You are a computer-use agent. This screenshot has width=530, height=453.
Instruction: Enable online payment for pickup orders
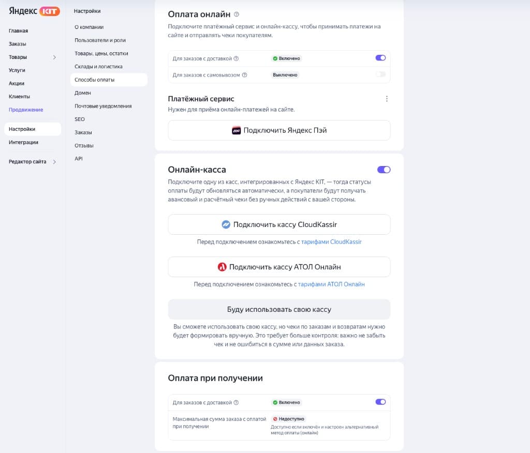pos(380,74)
